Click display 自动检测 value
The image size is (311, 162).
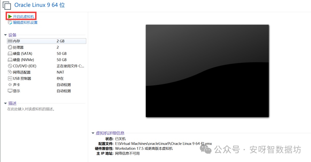point(64,91)
